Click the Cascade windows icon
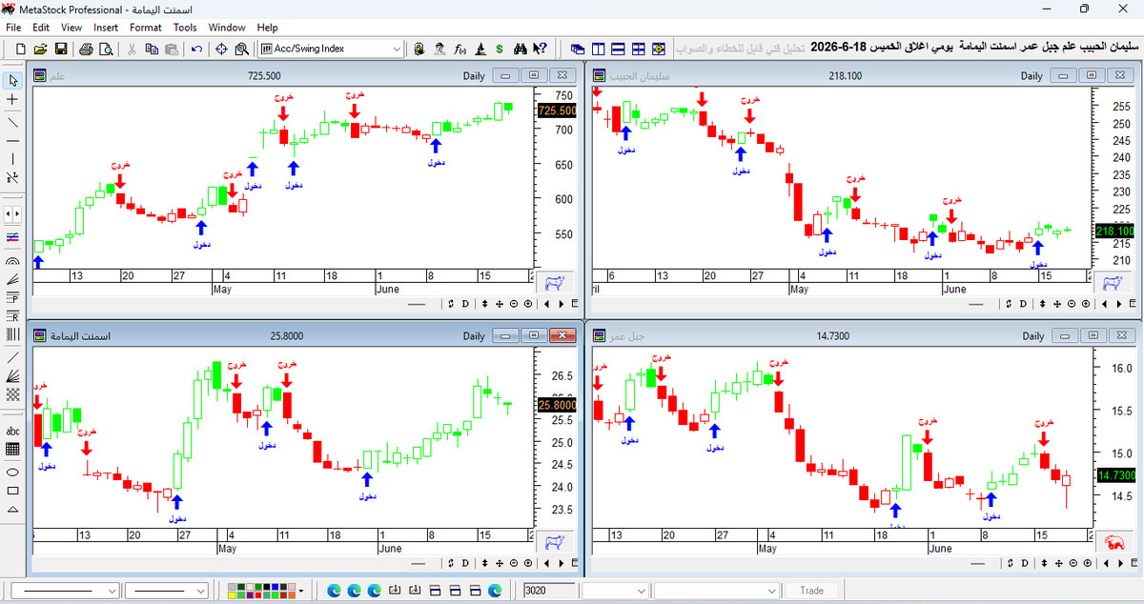Screen dimensions: 1144x604 pos(579,49)
